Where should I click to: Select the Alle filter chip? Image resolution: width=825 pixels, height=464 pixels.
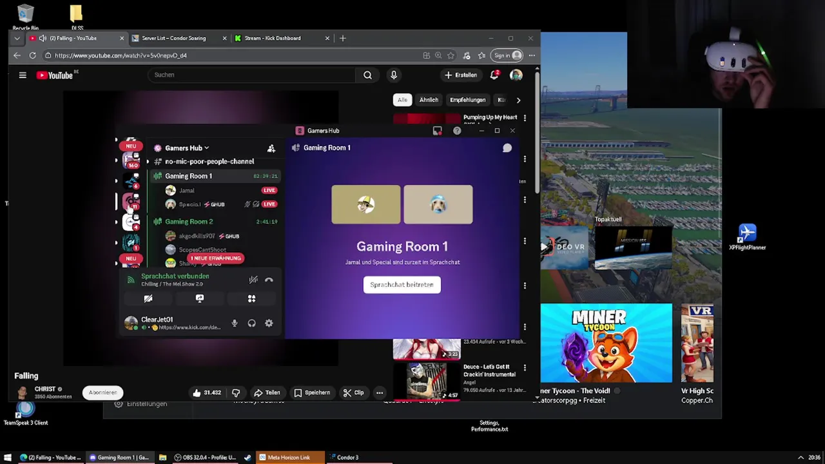[x=402, y=100]
